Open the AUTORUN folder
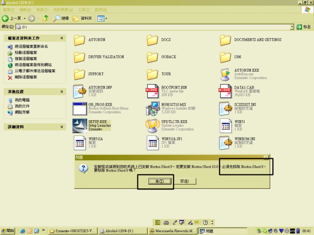The height and width of the screenshot is (235, 314). [x=80, y=40]
